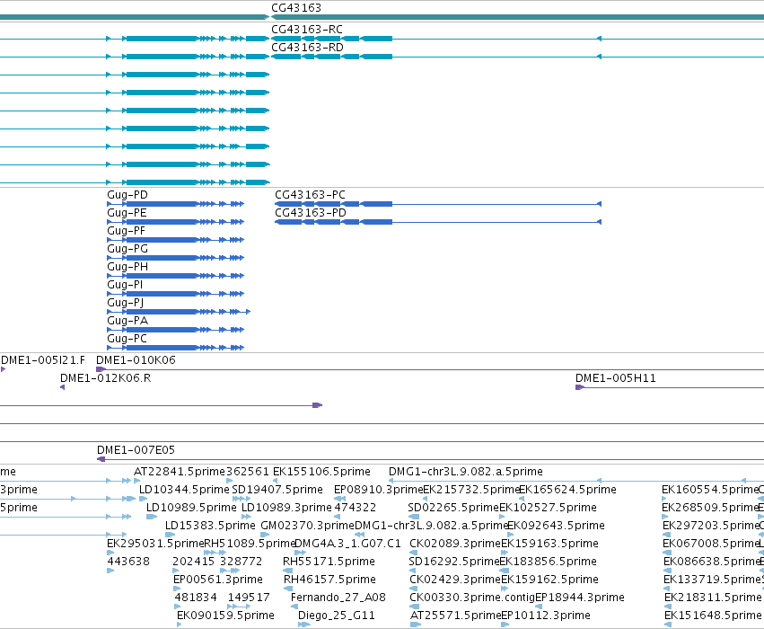764x629 pixels.
Task: Select the Gug-PE protein feature label
Action: pyautogui.click(x=127, y=213)
